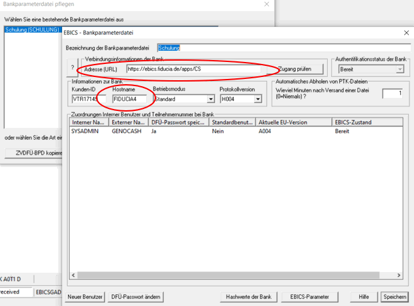Select Schulung (SCHULUNG) in background list
Screen dimensions: 414x306
click(33, 29)
